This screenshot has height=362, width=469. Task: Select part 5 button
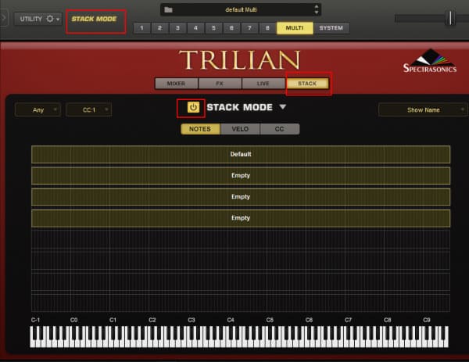(x=213, y=28)
